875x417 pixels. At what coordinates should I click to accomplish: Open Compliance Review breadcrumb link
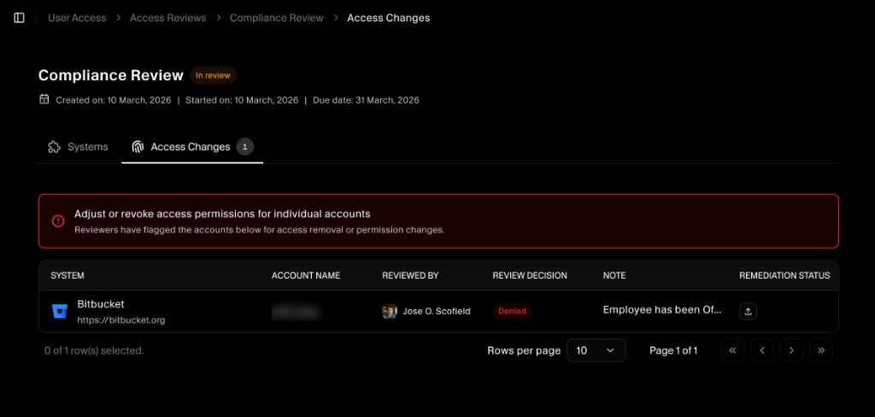coord(277,18)
